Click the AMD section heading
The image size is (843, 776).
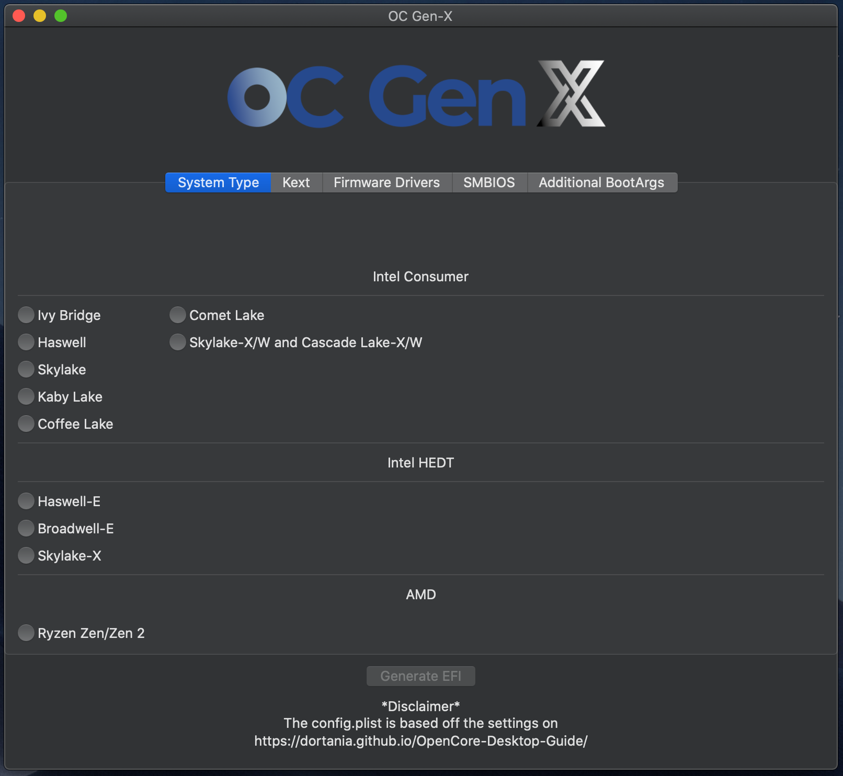(421, 595)
